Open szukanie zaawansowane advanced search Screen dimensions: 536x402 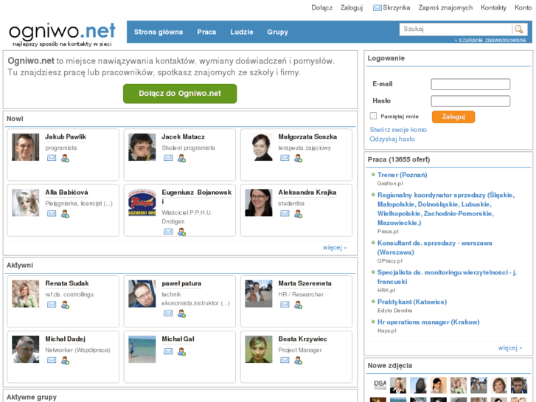pos(490,40)
